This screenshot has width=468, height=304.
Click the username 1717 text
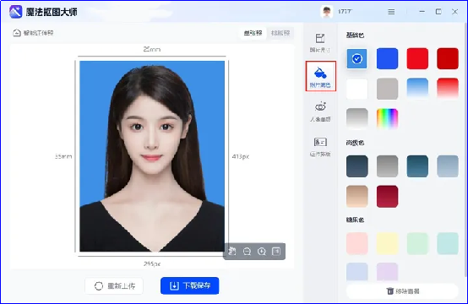345,12
